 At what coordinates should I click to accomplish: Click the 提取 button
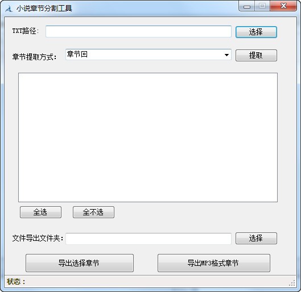[256, 55]
